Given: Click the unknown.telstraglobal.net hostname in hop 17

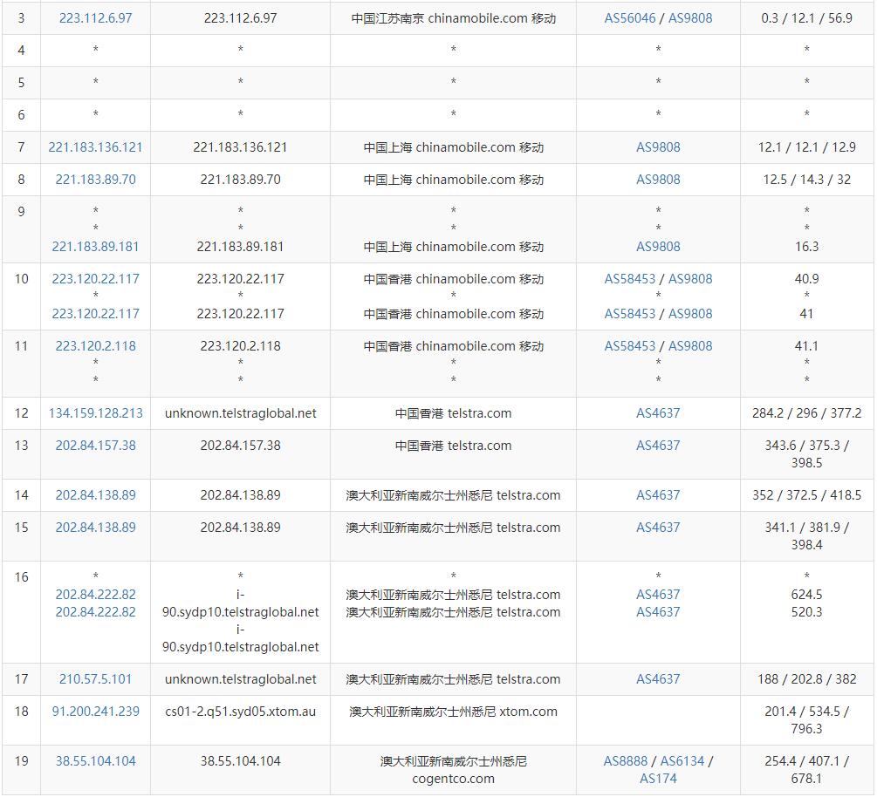Looking at the screenshot, I should pyautogui.click(x=241, y=679).
